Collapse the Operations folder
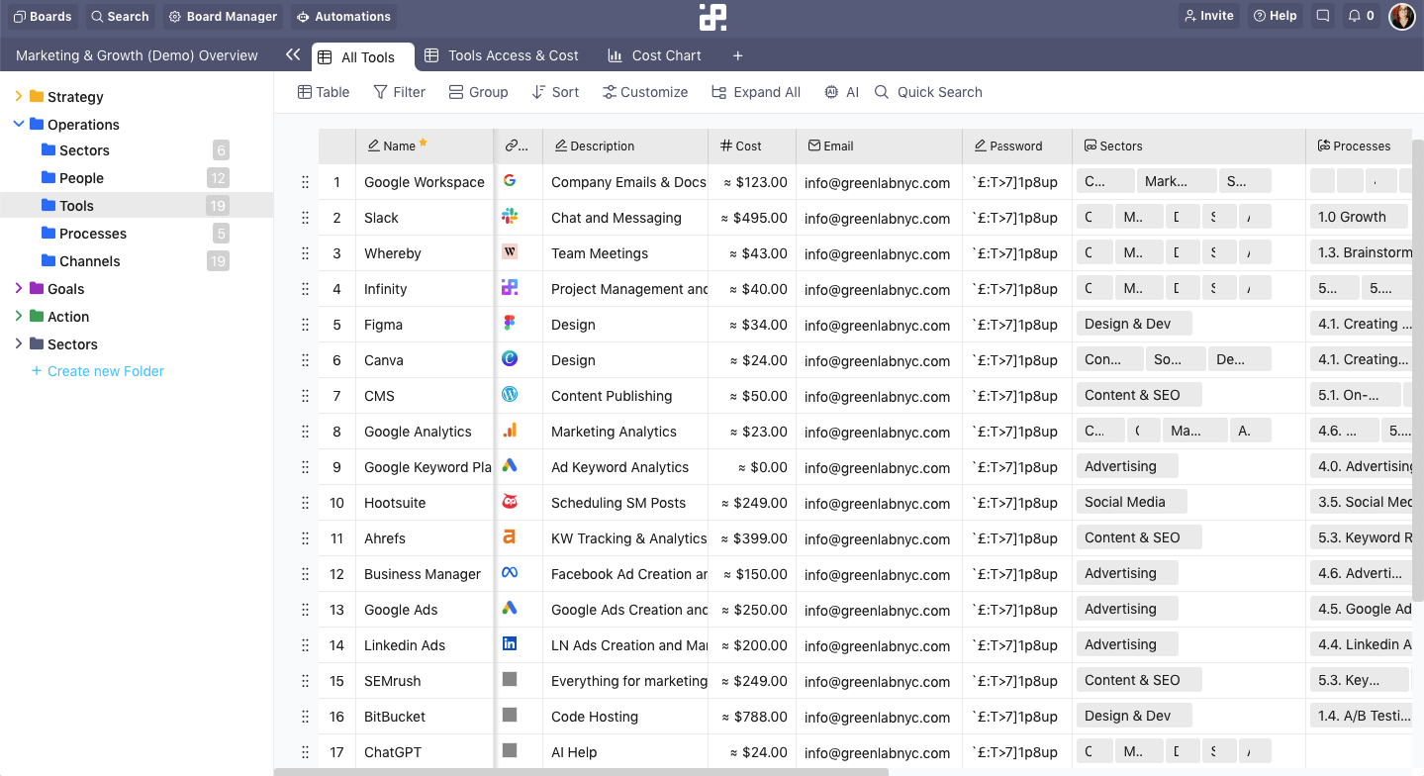This screenshot has height=776, width=1424. (18, 124)
